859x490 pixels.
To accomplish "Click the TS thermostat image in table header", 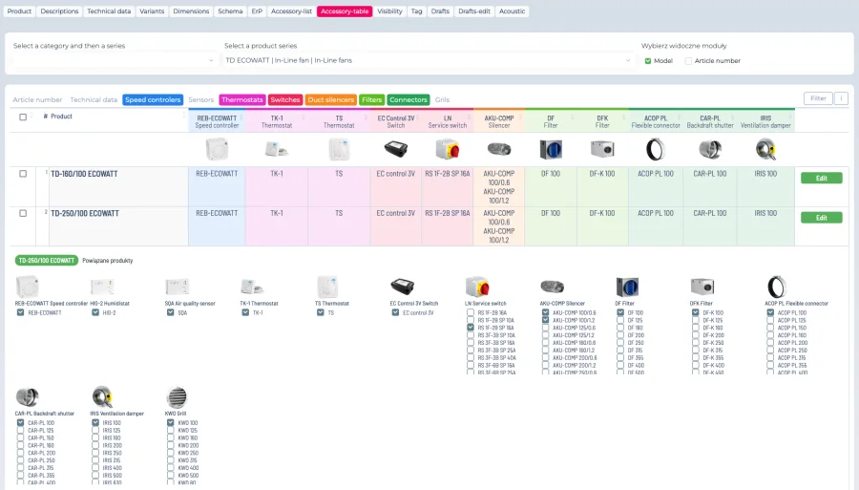I will pyautogui.click(x=339, y=149).
